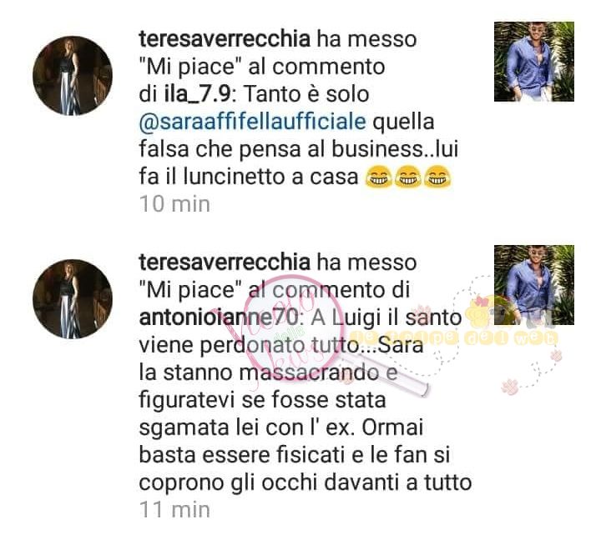Image resolution: width=601 pixels, height=540 pixels.
Task: Click the 10 min timestamp
Action: 174,204
